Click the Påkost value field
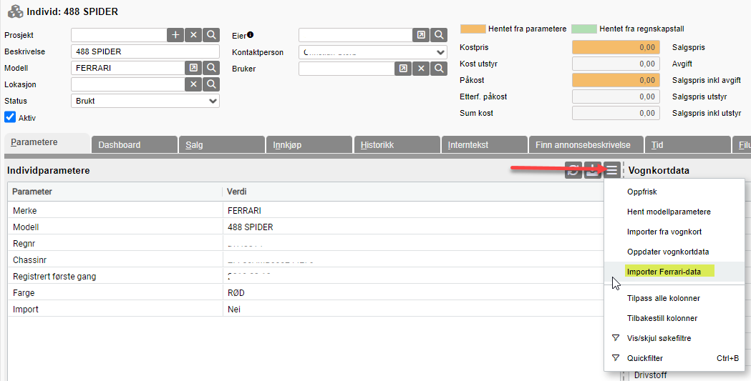751x381 pixels. (x=616, y=80)
